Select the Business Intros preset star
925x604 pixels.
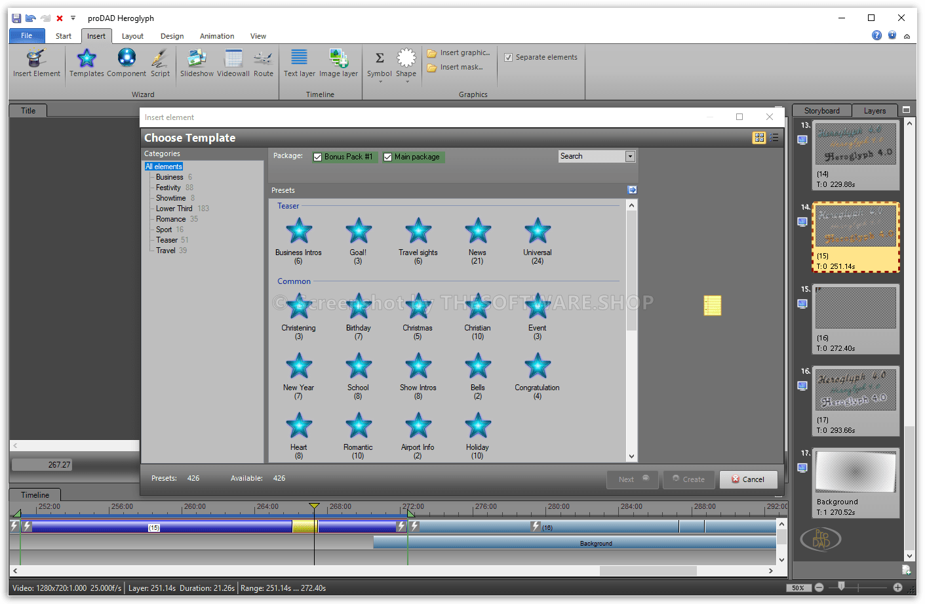tap(299, 232)
